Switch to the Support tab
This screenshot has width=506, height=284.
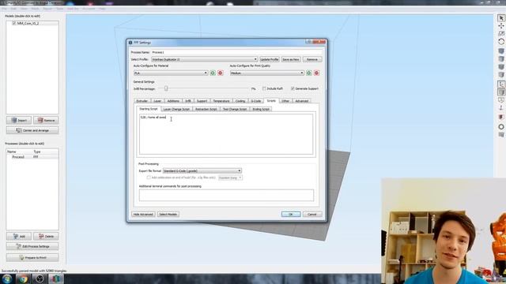(x=202, y=101)
